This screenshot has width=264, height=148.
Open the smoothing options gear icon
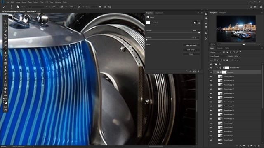pyautogui.click(x=100, y=7)
